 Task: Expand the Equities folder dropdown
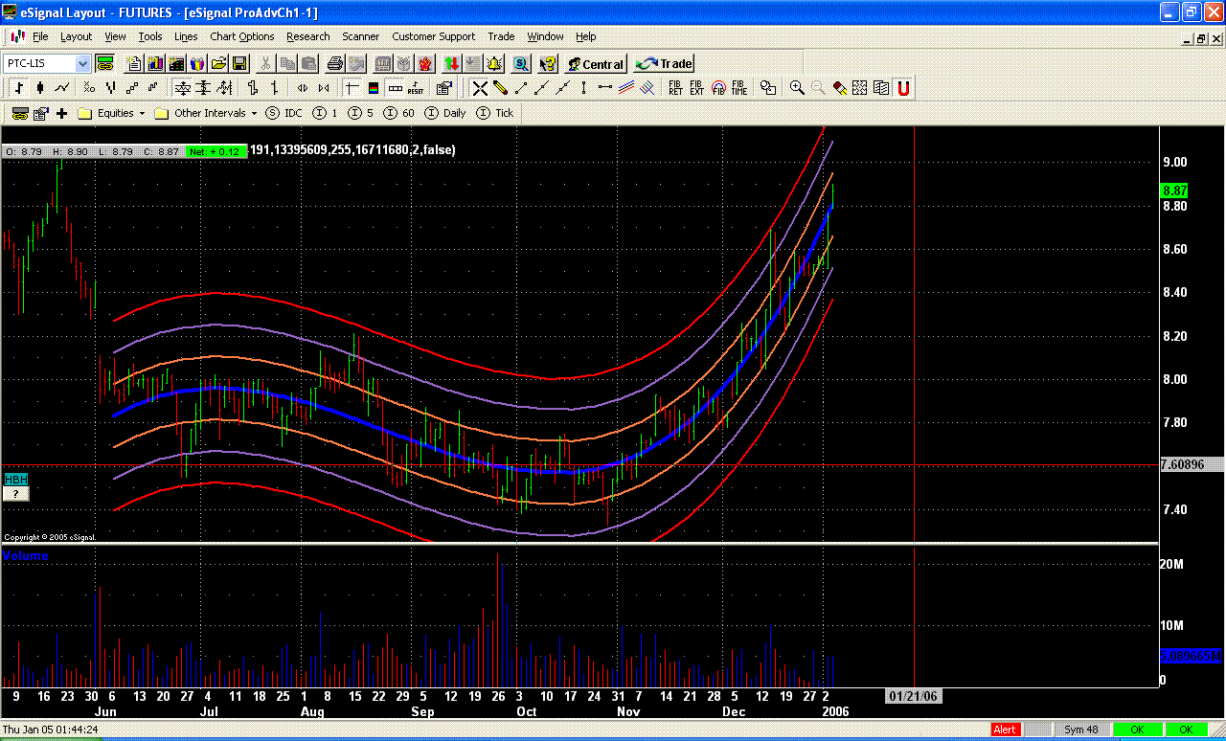click(141, 113)
